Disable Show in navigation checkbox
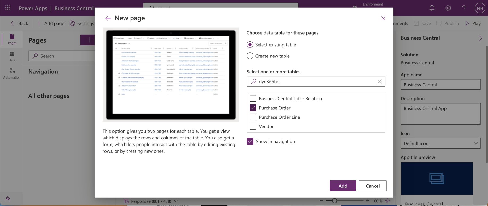This screenshot has width=488, height=206. [x=250, y=141]
